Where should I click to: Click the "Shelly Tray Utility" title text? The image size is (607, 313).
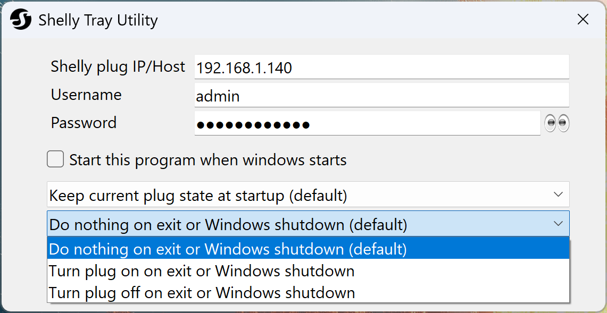click(98, 21)
